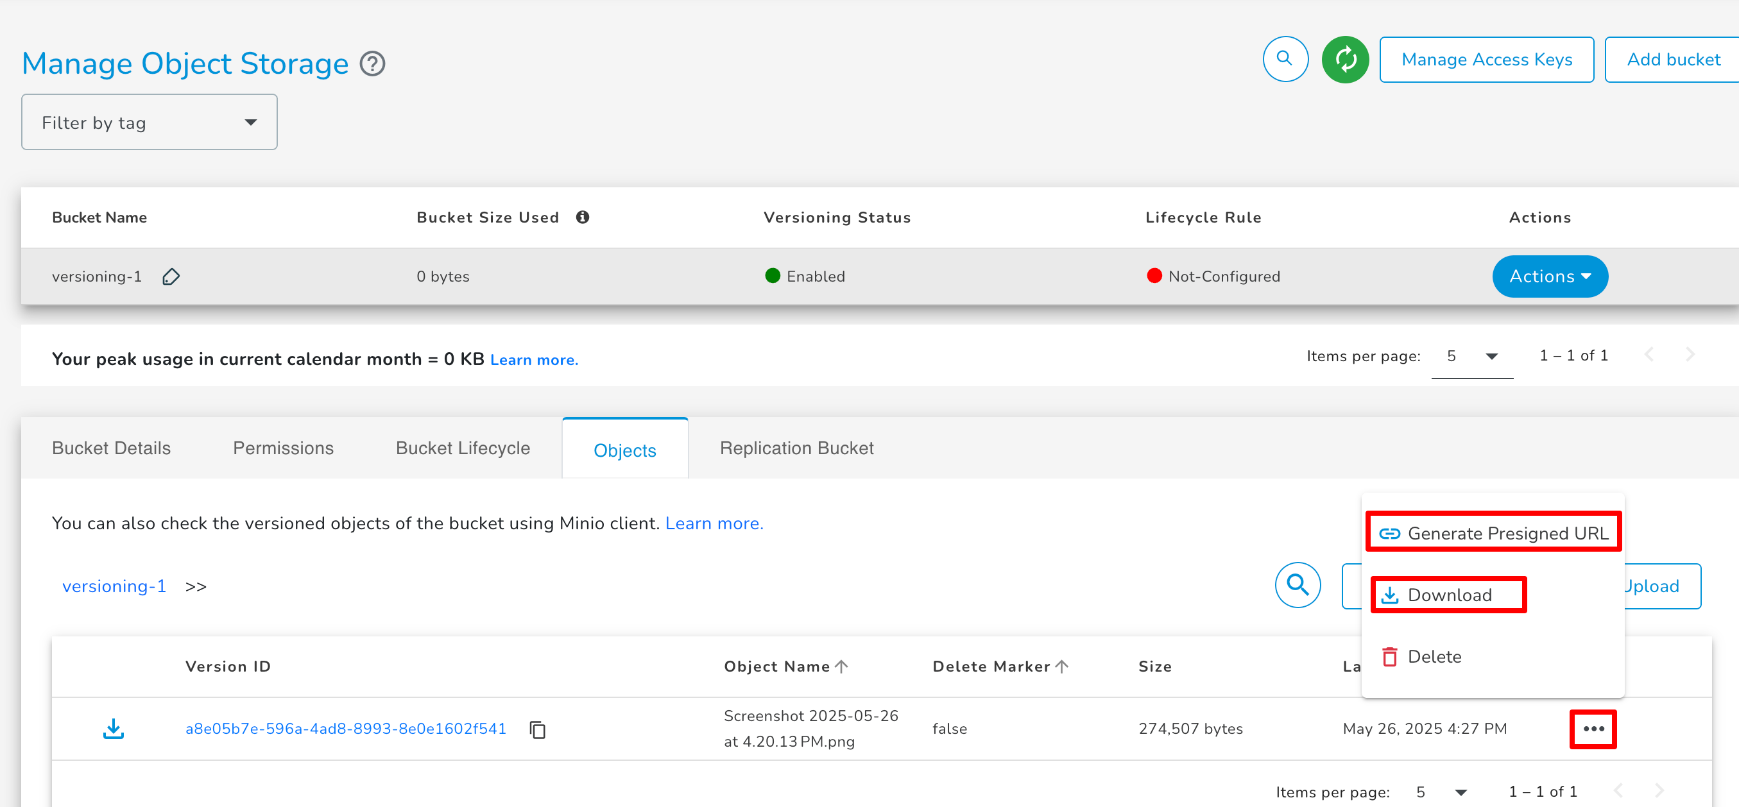Screen dimensions: 1739x807
Task: Open the Actions dropdown for versioning-1
Action: click(1549, 276)
